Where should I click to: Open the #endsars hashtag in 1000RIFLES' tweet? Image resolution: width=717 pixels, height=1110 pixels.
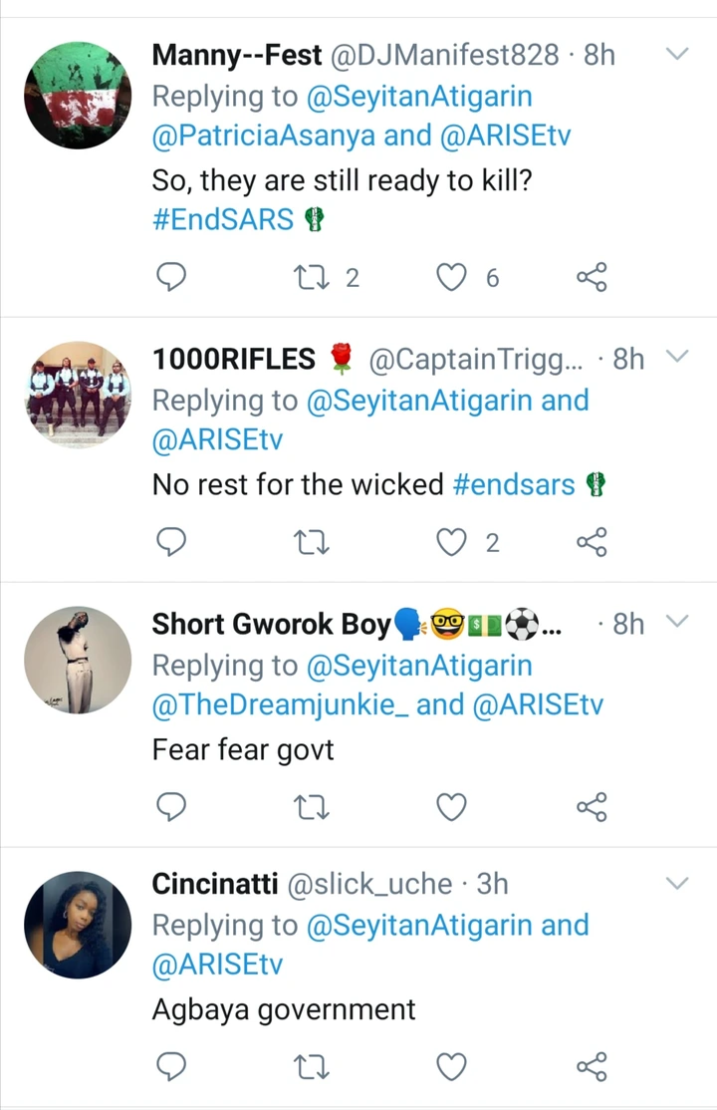coord(514,485)
